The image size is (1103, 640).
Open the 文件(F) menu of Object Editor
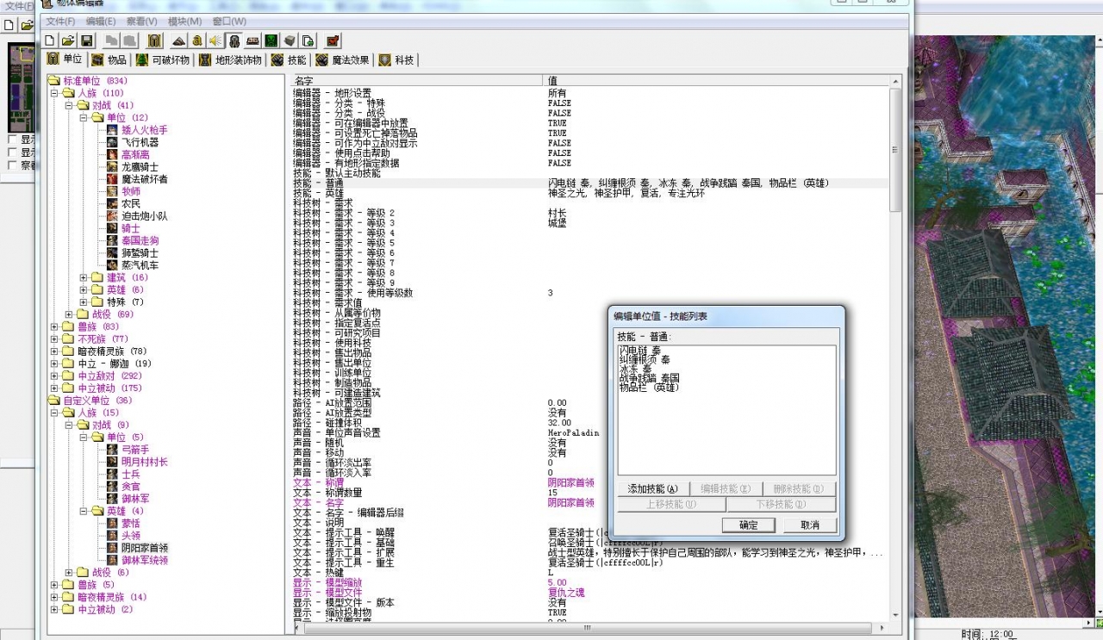[60, 22]
